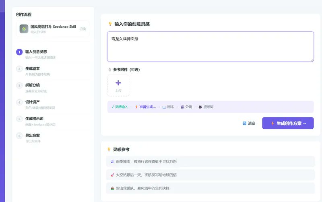Click the 生成创作方案 button
This screenshot has width=322, height=202.
[288, 123]
